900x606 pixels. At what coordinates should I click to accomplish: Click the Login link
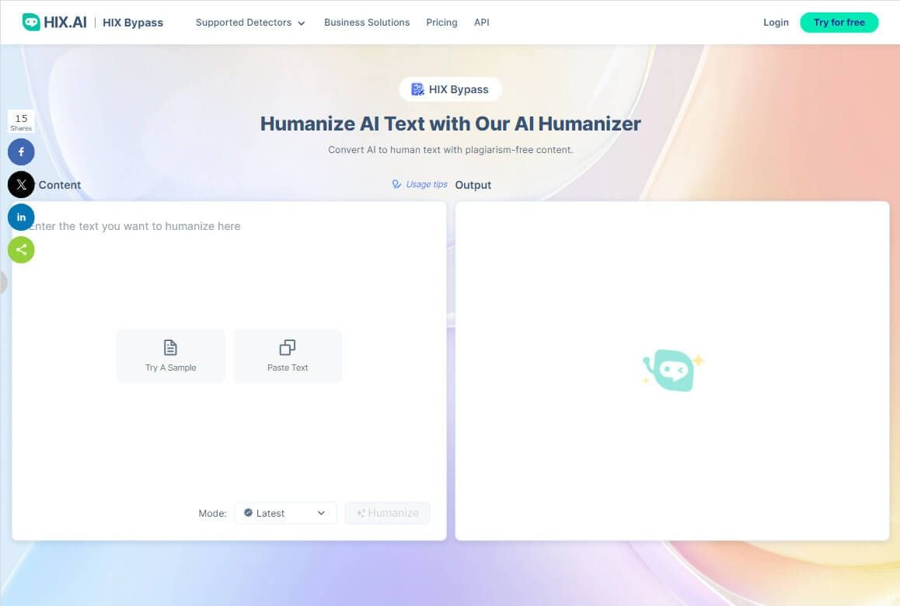(x=776, y=23)
